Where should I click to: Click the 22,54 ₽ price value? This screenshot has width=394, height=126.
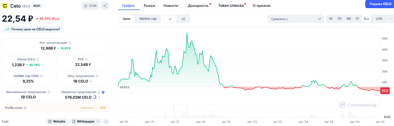17,18
